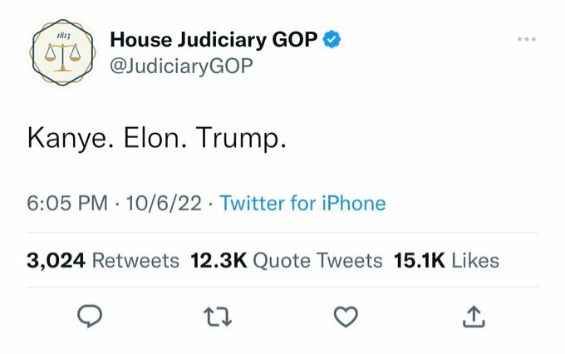View the 12.3K Quote Tweets list
Image resolution: width=565 pixels, height=354 pixels.
287,260
